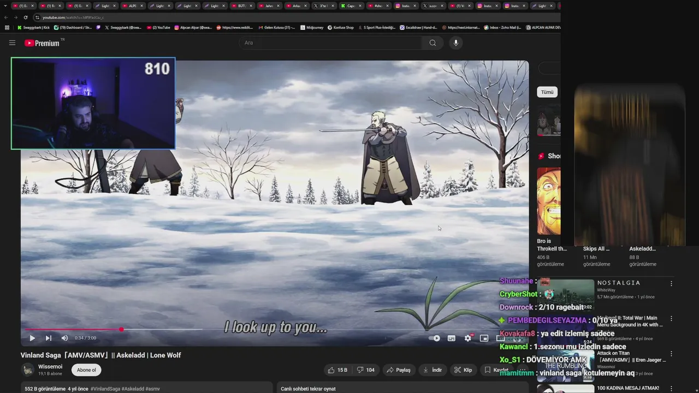Click the video title Vinland Saga Askeladd Lone Wolf
This screenshot has width=699, height=393.
100,355
